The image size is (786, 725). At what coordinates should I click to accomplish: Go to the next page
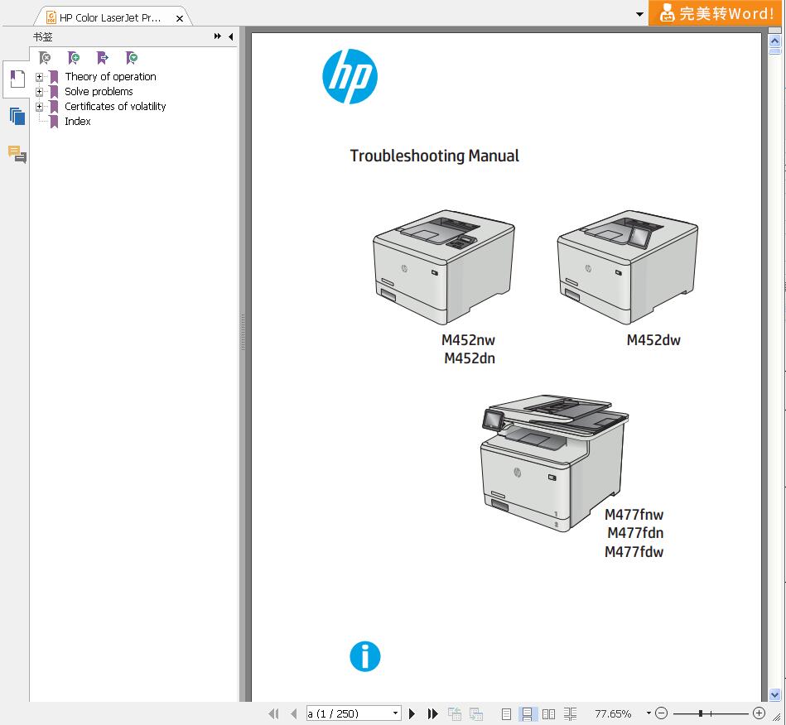(412, 713)
